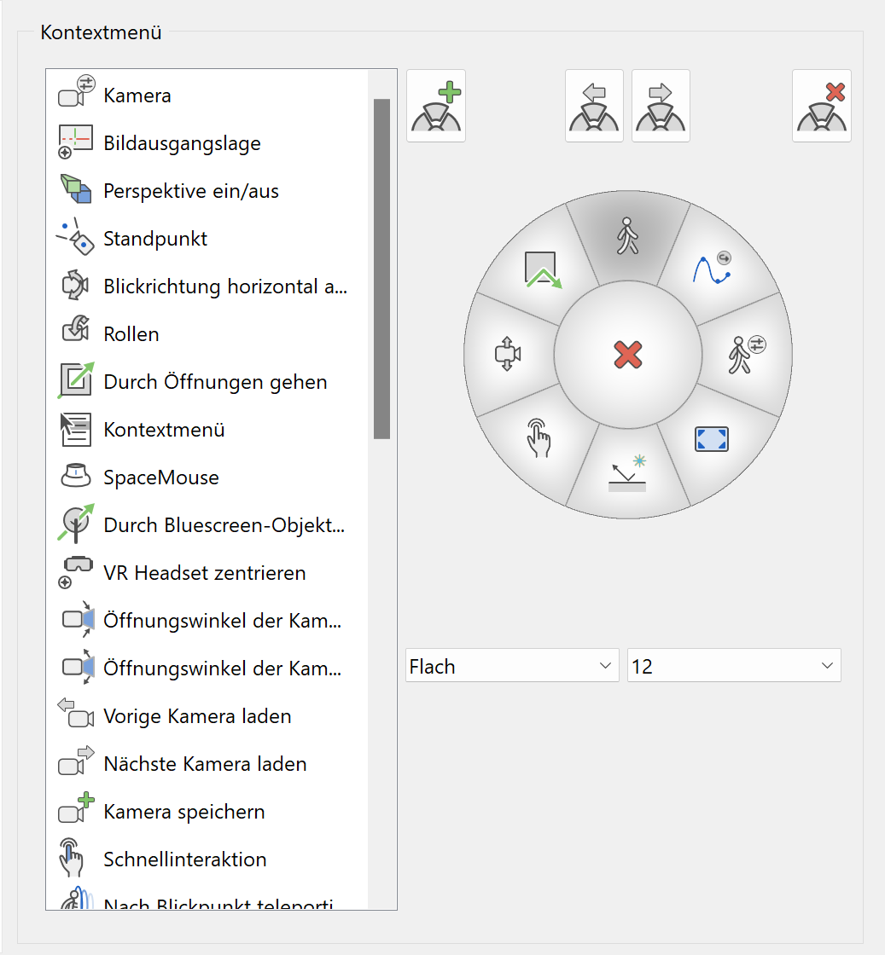Open the Flach style dropdown
Image resolution: width=885 pixels, height=955 pixels.
(512, 666)
